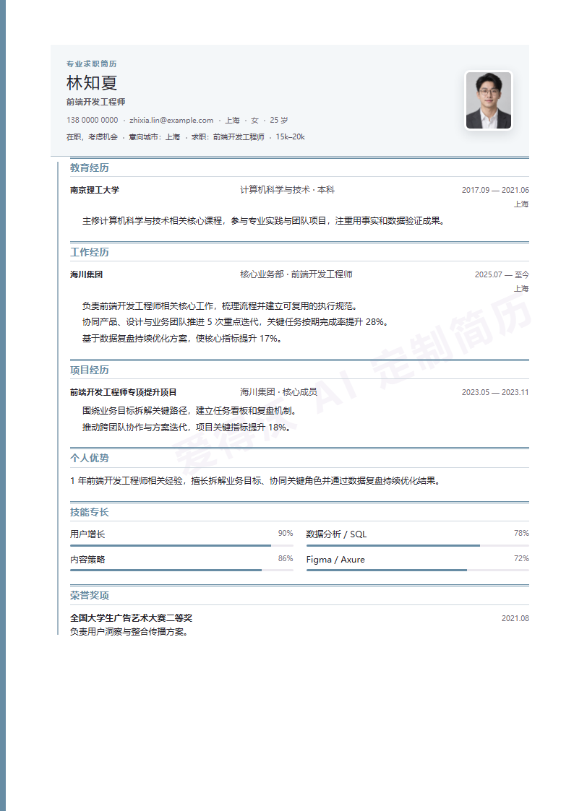Click the line 负责前端开发工程师相关核心工作
This screenshot has height=811, width=574.
221,305
